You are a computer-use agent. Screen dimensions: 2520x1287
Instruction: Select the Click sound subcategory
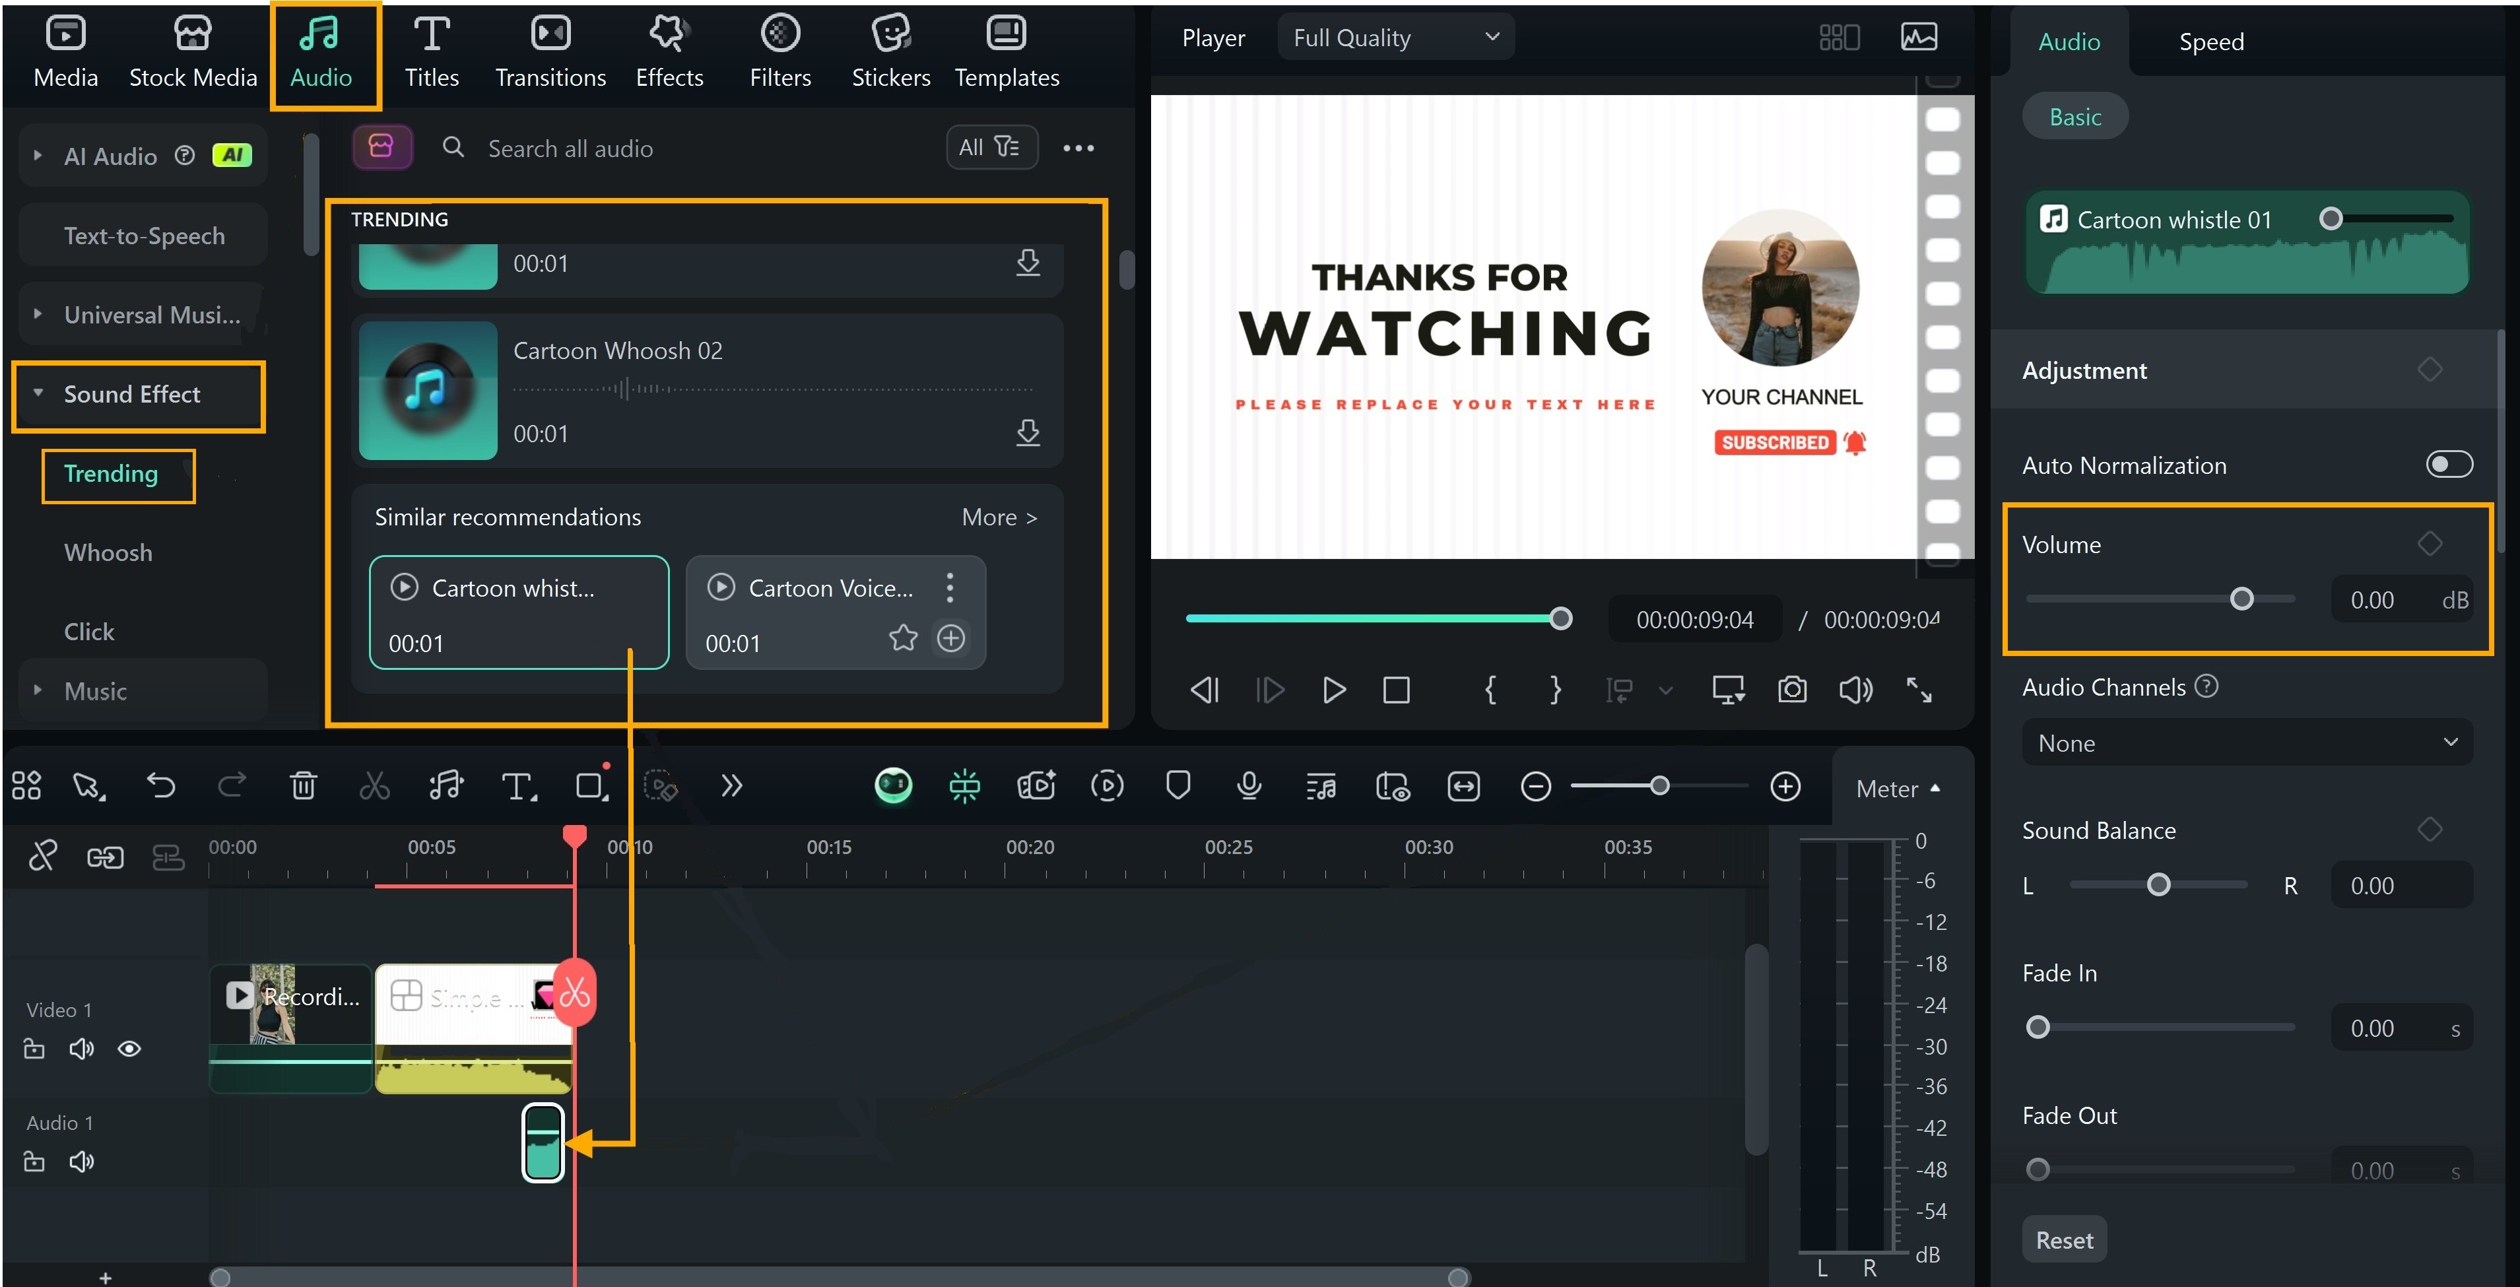click(89, 632)
